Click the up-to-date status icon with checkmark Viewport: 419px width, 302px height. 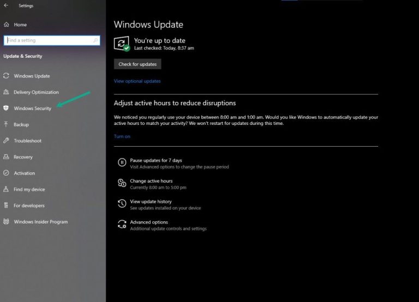point(122,44)
